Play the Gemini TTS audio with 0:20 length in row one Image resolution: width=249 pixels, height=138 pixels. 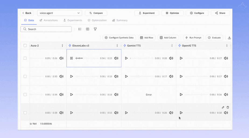(126, 58)
